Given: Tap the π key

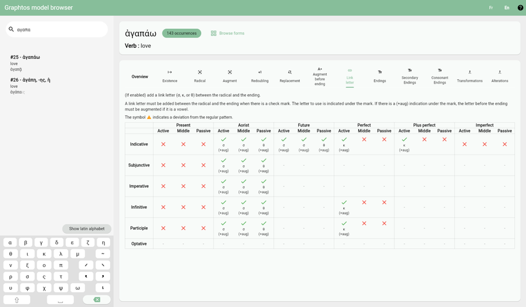Looking at the screenshot, I should tap(61, 265).
